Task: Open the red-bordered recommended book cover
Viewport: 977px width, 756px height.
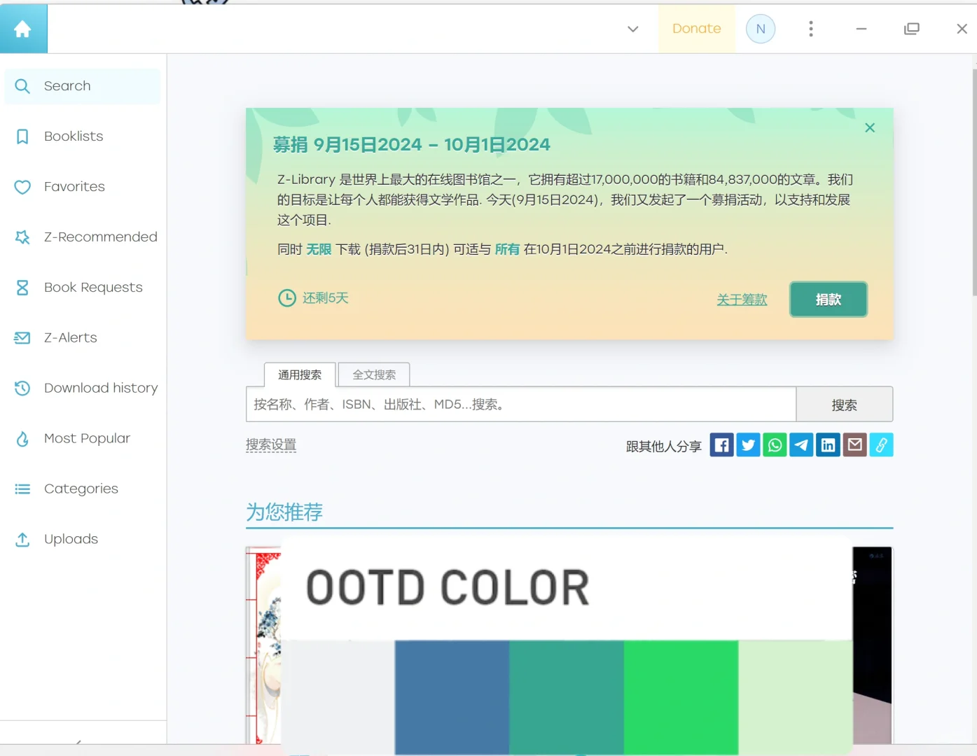Action: (x=263, y=645)
